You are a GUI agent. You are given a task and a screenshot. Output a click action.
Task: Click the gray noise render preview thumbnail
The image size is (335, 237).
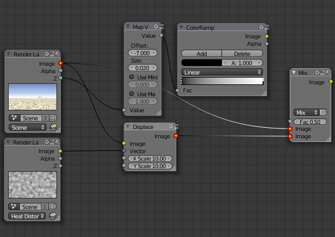click(33, 185)
